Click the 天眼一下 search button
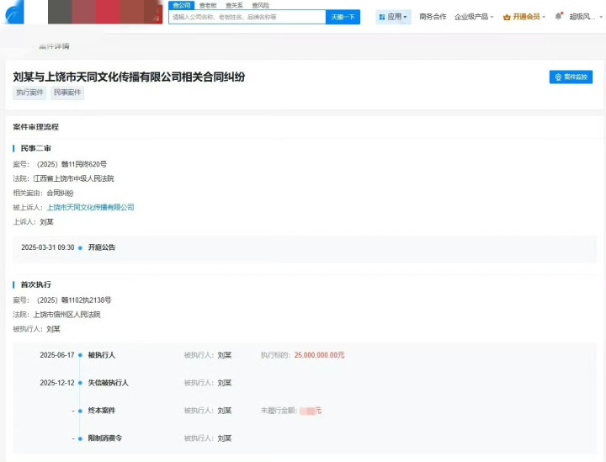Image resolution: width=606 pixels, height=462 pixels. pyautogui.click(x=343, y=17)
